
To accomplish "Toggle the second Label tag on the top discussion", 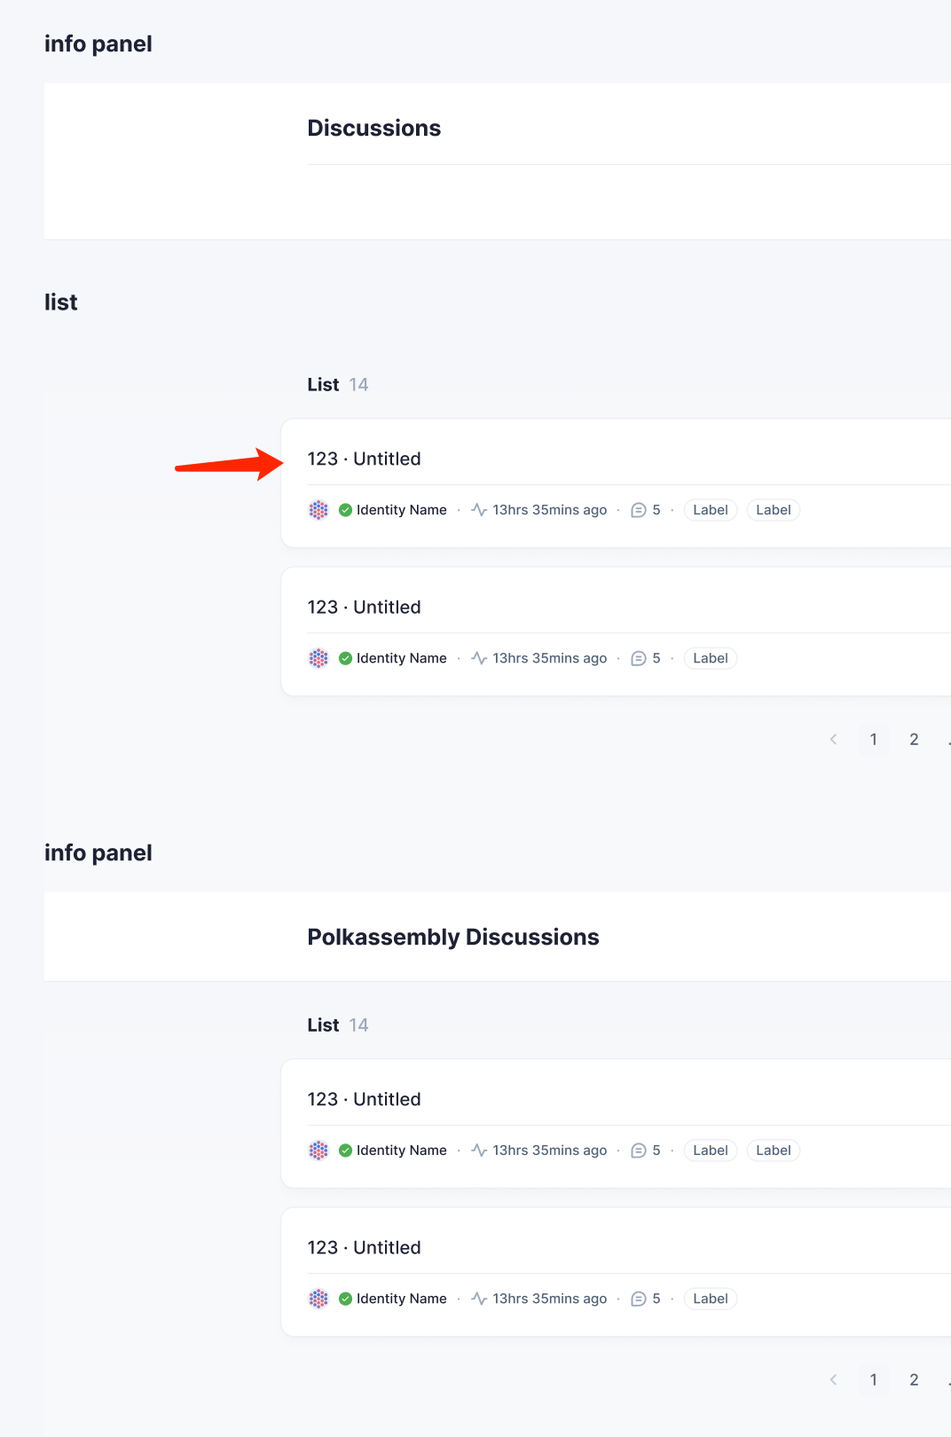I will (773, 510).
